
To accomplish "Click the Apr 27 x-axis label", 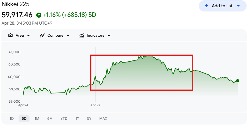I will coord(95,105).
